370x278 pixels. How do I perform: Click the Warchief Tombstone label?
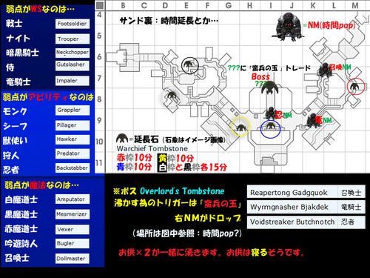(152, 148)
